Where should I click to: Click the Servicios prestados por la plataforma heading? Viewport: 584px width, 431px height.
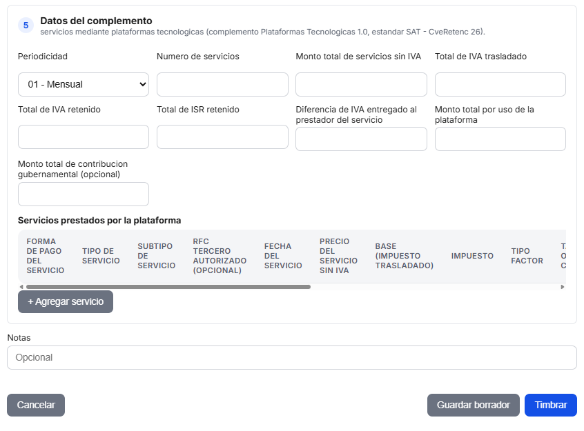pyautogui.click(x=99, y=221)
